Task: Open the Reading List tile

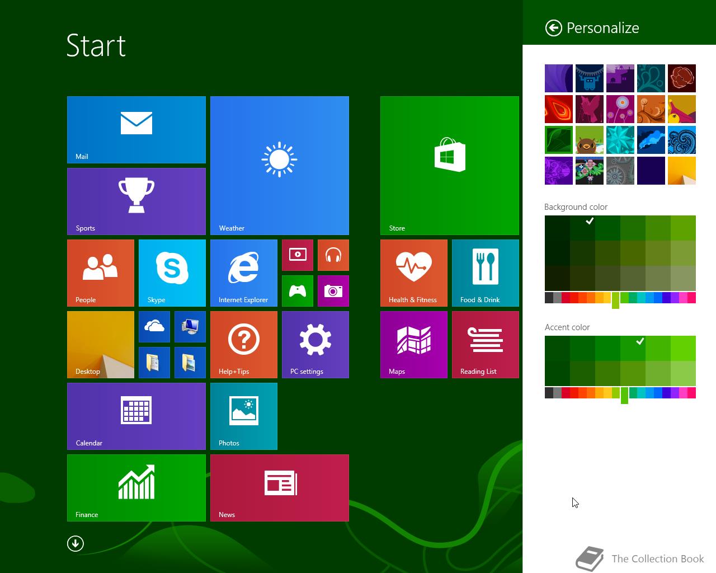Action: pos(486,345)
